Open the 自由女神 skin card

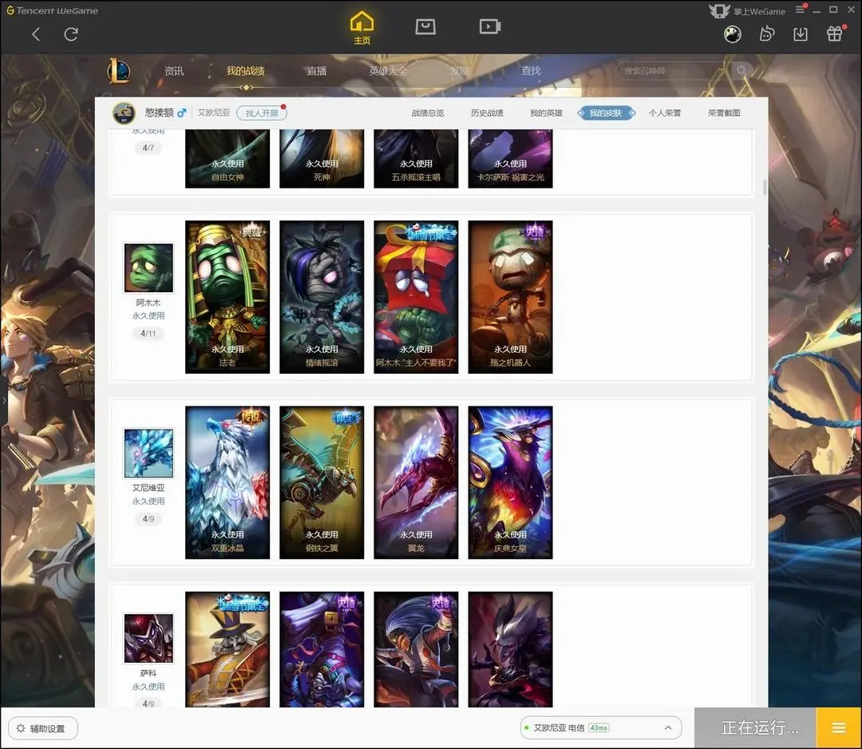coord(227,159)
